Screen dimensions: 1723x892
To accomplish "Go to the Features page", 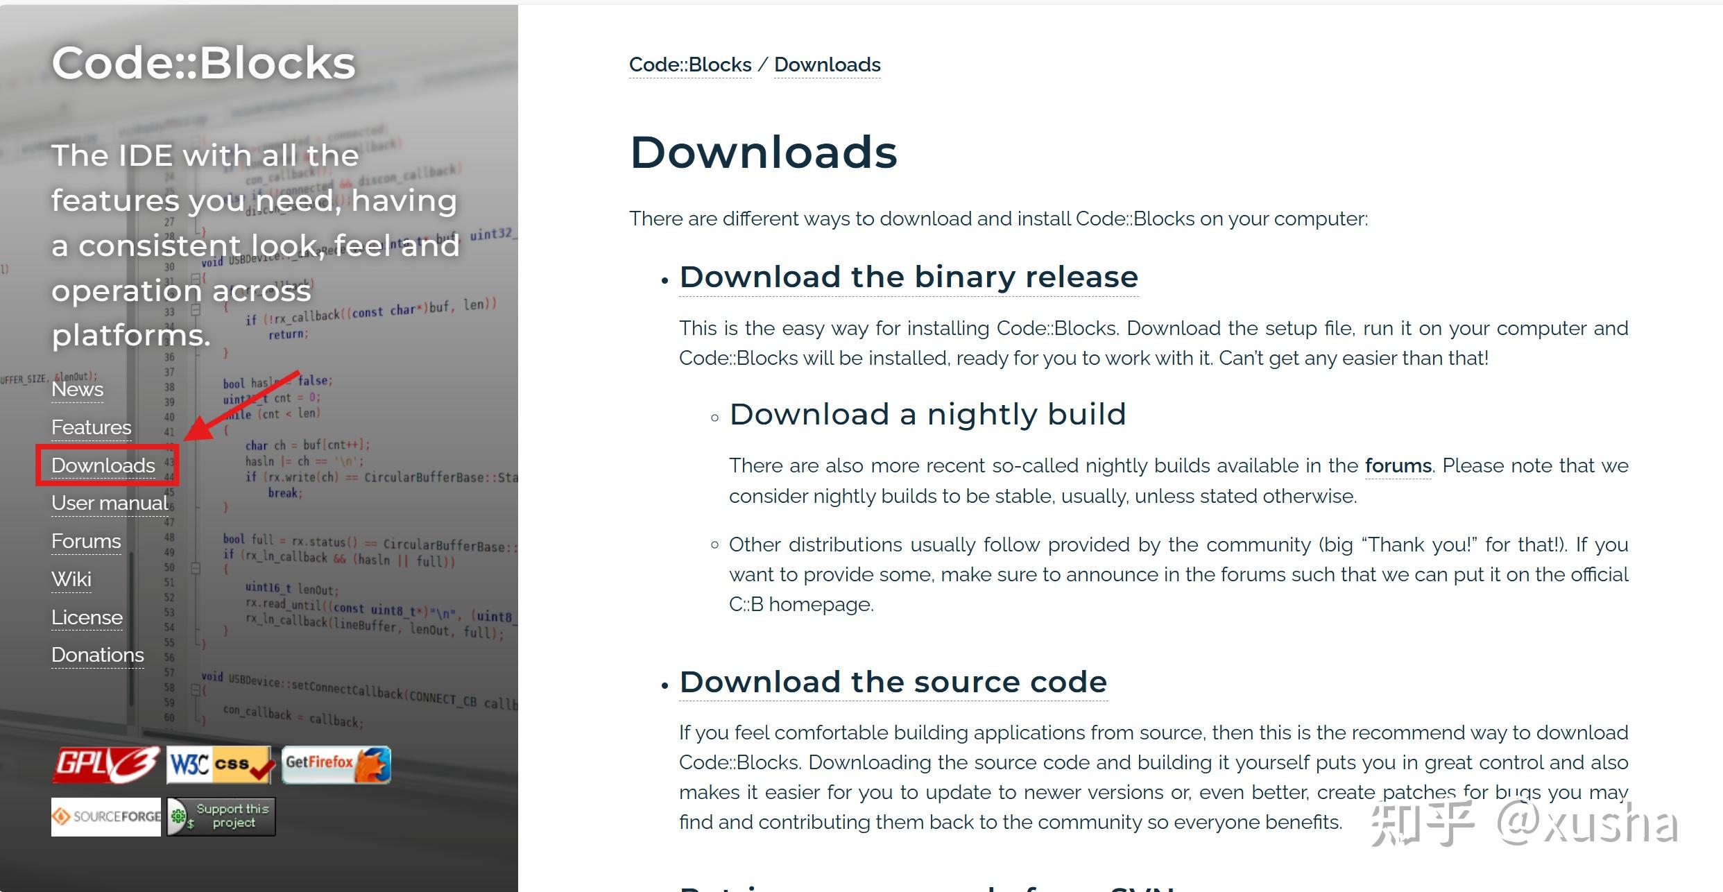I will (x=91, y=427).
